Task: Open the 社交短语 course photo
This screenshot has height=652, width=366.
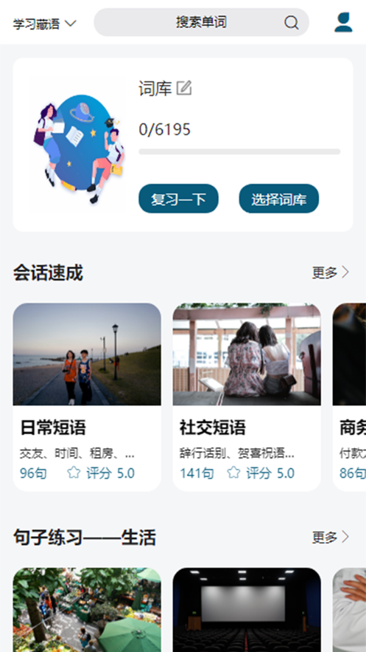Action: tap(247, 354)
